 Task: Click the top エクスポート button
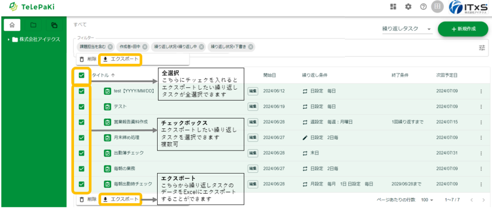[120, 59]
